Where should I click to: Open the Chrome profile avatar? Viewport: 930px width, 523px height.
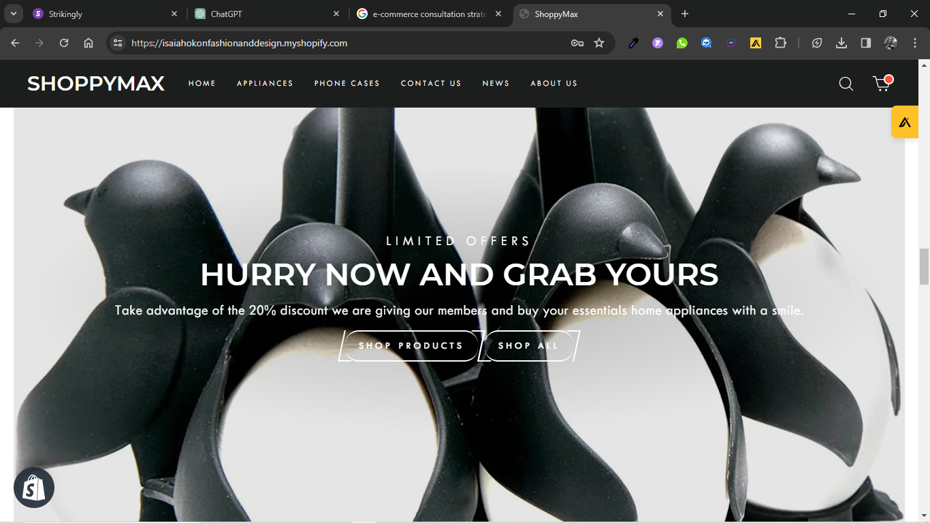pyautogui.click(x=891, y=43)
